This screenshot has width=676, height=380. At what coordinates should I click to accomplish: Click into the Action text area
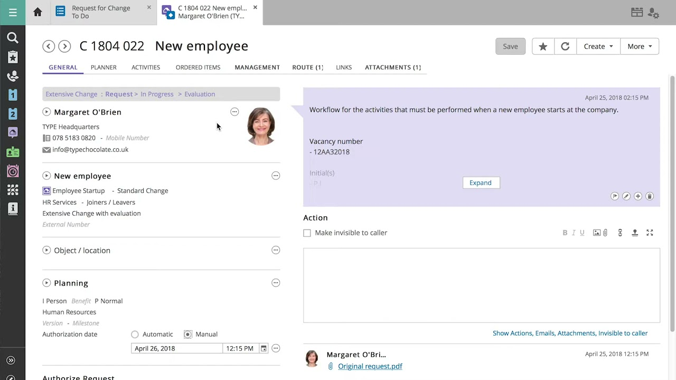[x=482, y=285]
